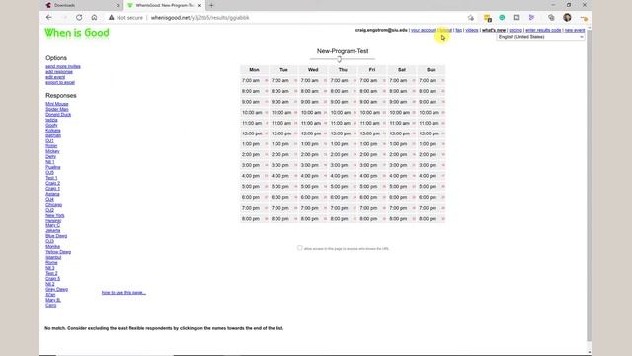
Task: Click send more invites option
Action: [63, 66]
